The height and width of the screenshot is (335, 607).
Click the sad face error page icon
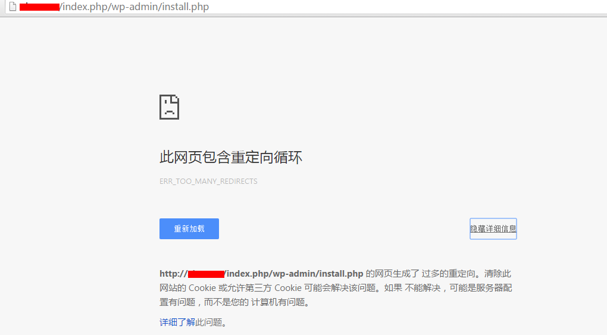pos(169,107)
